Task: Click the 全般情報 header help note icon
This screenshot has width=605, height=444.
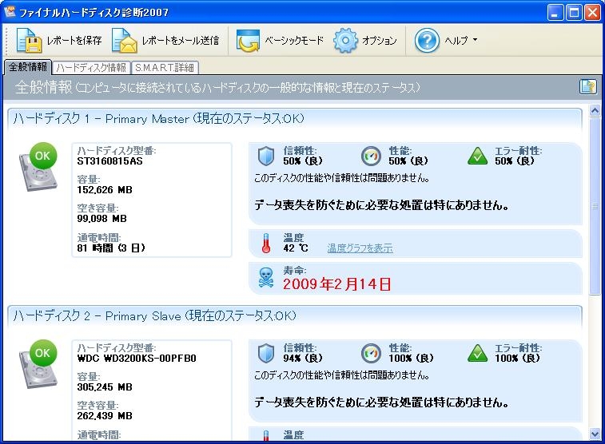Action: coord(587,87)
